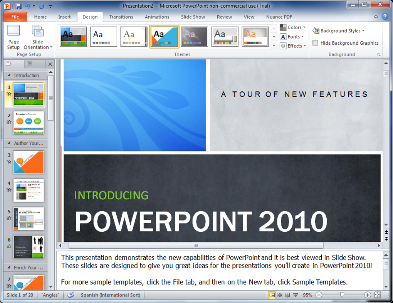Apply the plain white Office theme thumbnail
The width and height of the screenshot is (393, 303).
104,37
